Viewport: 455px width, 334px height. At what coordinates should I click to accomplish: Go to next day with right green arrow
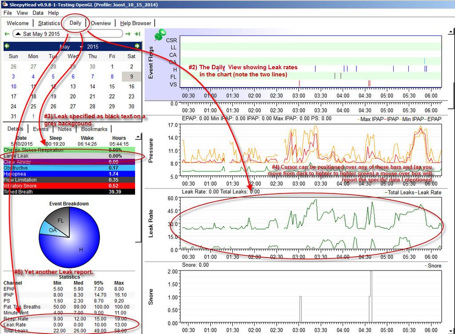point(128,34)
